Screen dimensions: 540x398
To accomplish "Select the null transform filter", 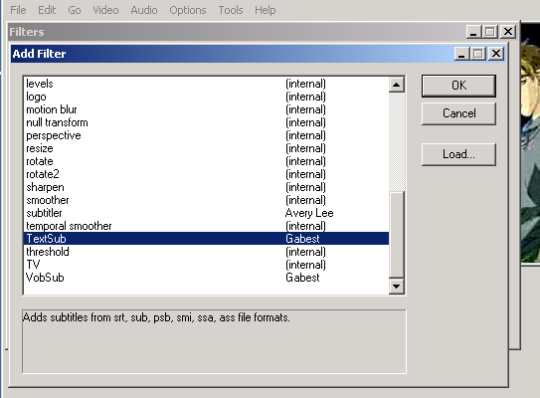I will pos(207,122).
